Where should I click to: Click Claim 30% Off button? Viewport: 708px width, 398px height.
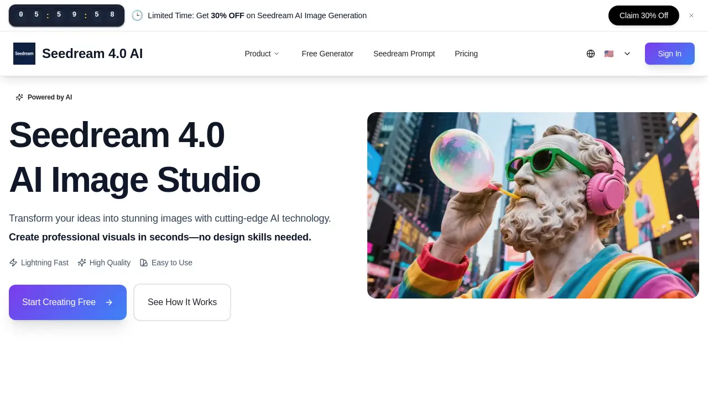click(644, 15)
